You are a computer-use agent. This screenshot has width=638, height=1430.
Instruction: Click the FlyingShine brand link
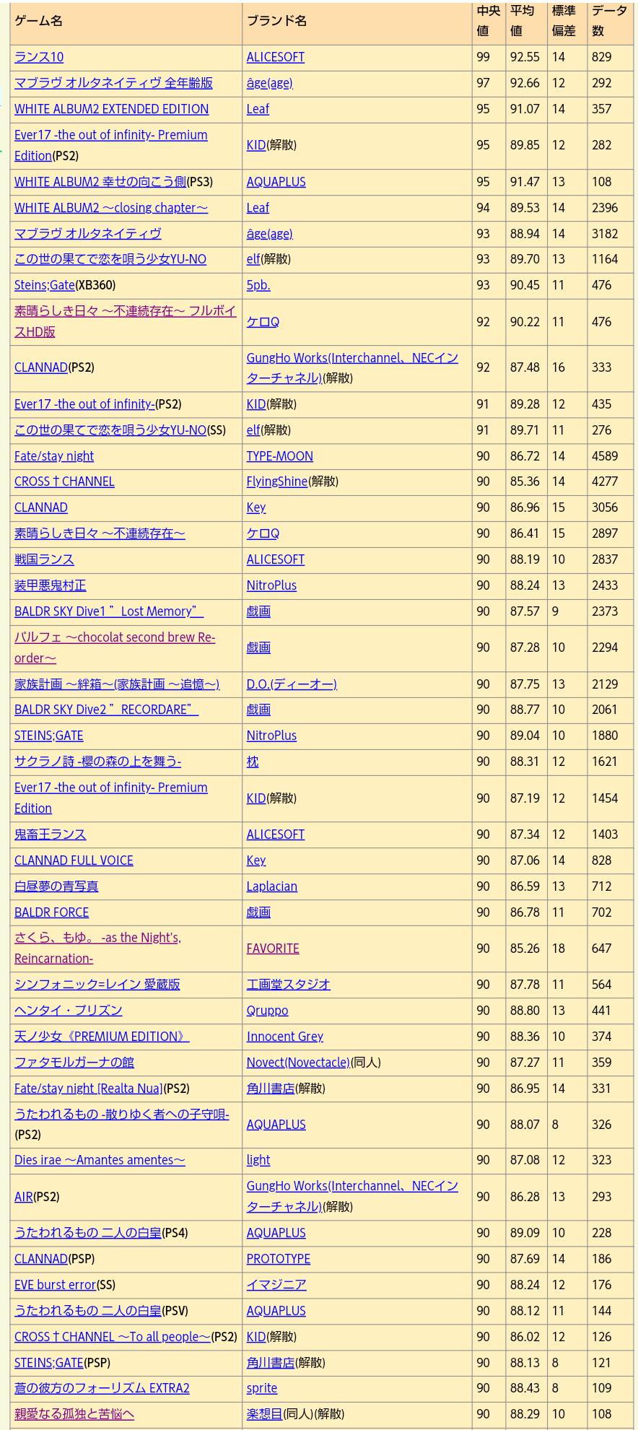[276, 481]
